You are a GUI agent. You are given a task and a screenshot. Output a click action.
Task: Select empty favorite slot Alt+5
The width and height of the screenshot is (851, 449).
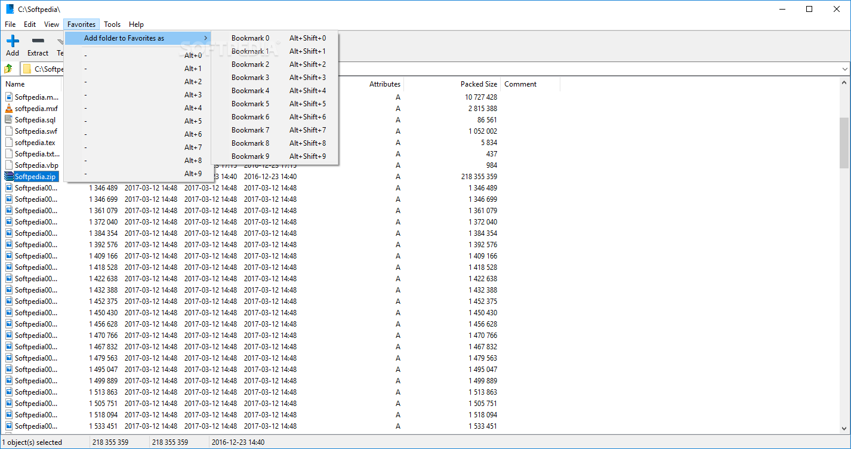pyautogui.click(x=138, y=121)
